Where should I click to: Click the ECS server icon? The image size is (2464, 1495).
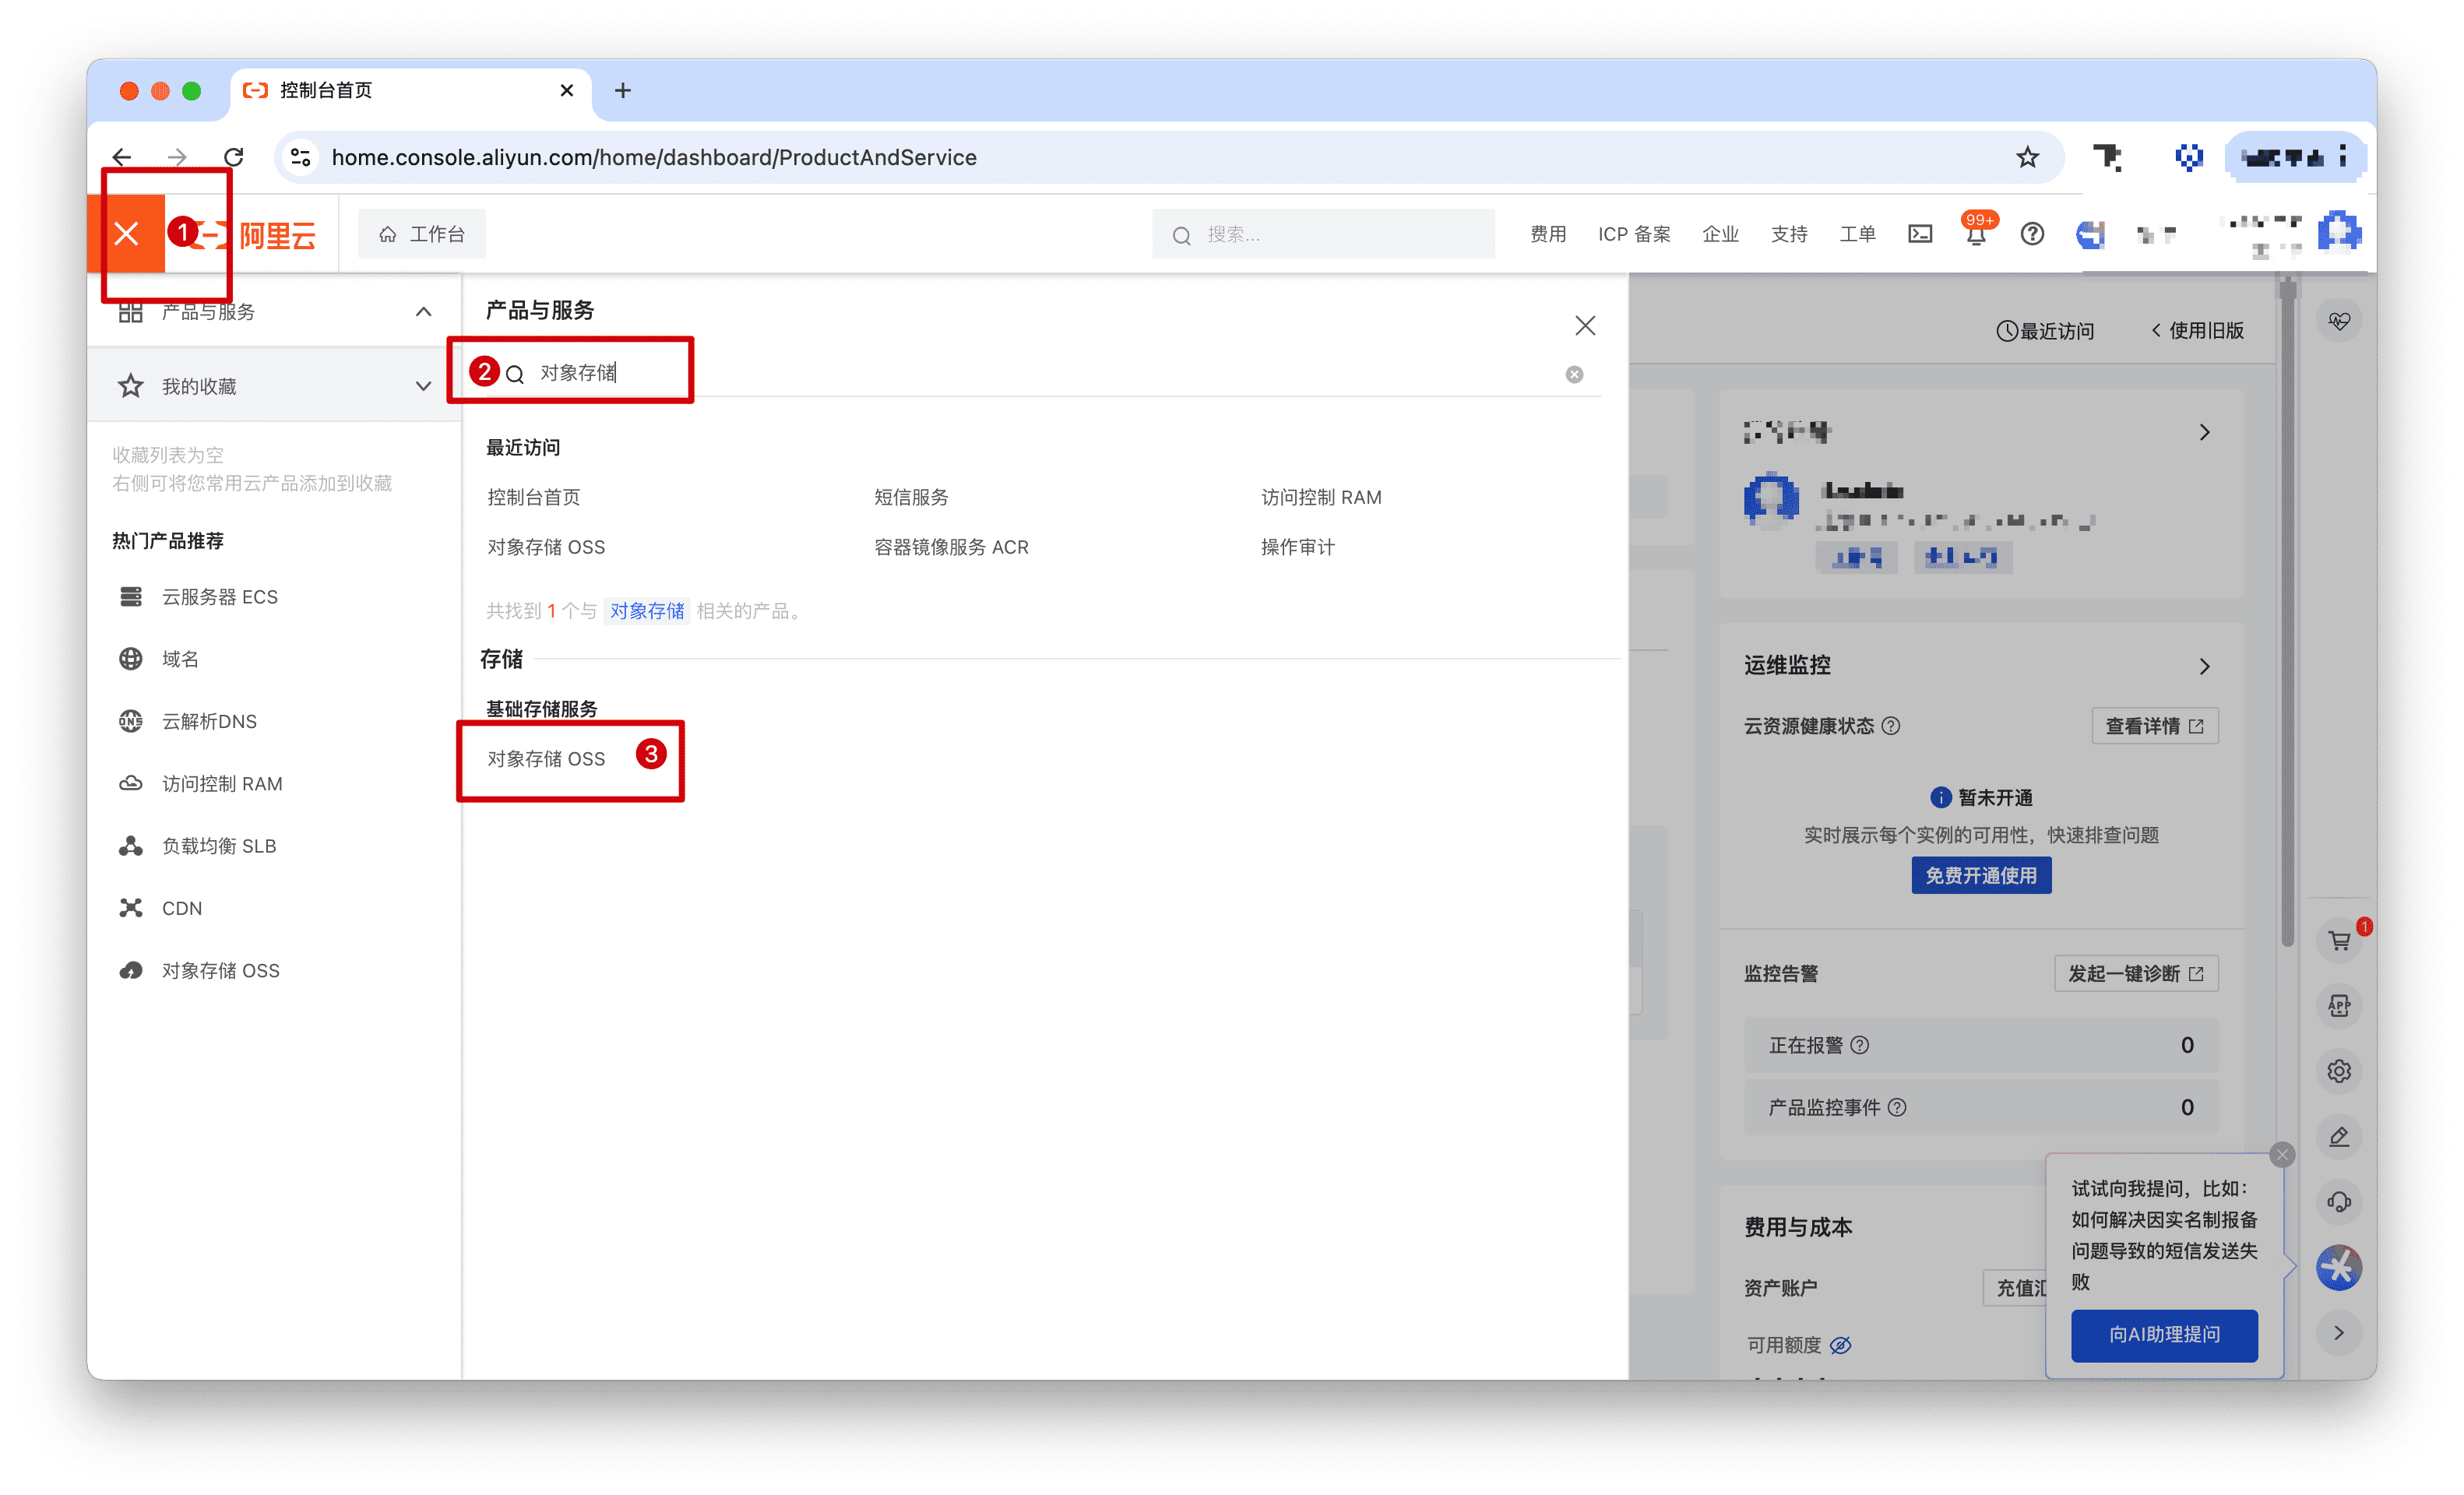click(x=130, y=597)
